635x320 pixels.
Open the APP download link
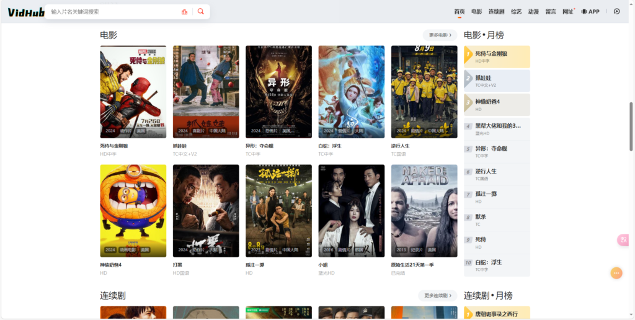[590, 12]
